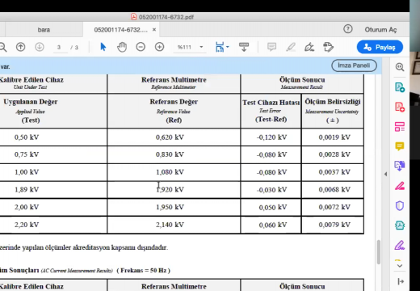420x291 pixels.
Task: Open the zoom percentage dropdown
Action: (x=201, y=47)
